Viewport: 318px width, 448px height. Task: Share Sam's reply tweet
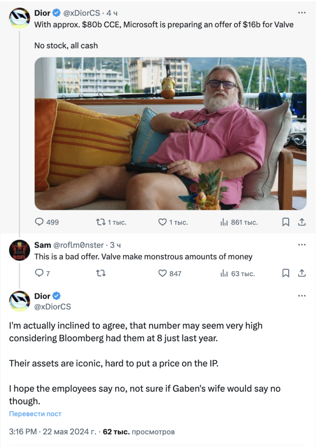tap(302, 273)
